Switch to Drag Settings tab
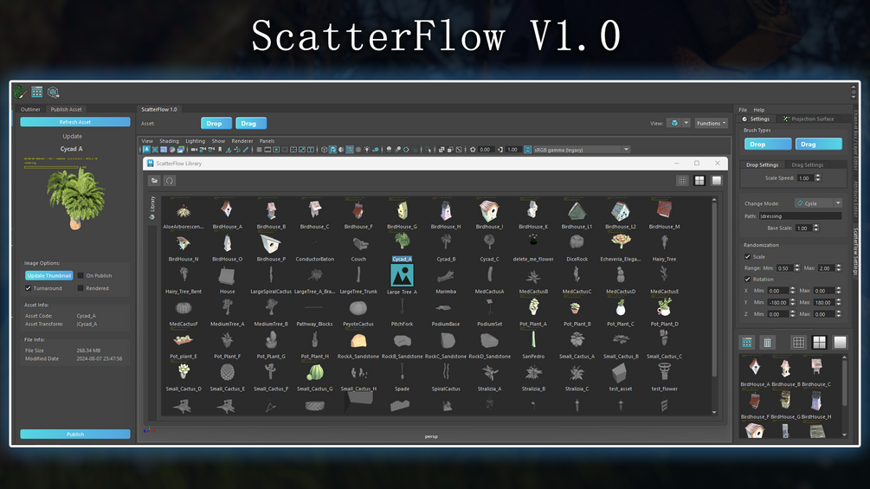Viewport: 870px width, 489px height. click(808, 164)
